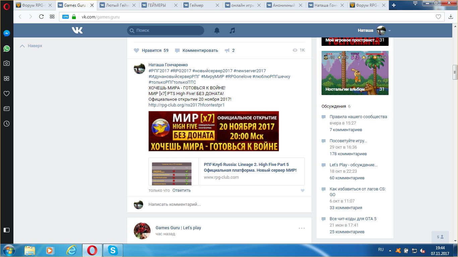Go forward to the next page
Screen dimensions: 458x257
(x=31, y=17)
